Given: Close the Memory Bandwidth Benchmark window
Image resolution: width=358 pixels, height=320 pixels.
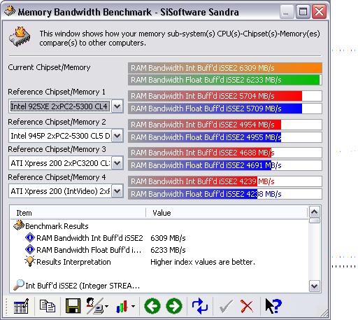Looking at the screenshot, I should point(319,11).
